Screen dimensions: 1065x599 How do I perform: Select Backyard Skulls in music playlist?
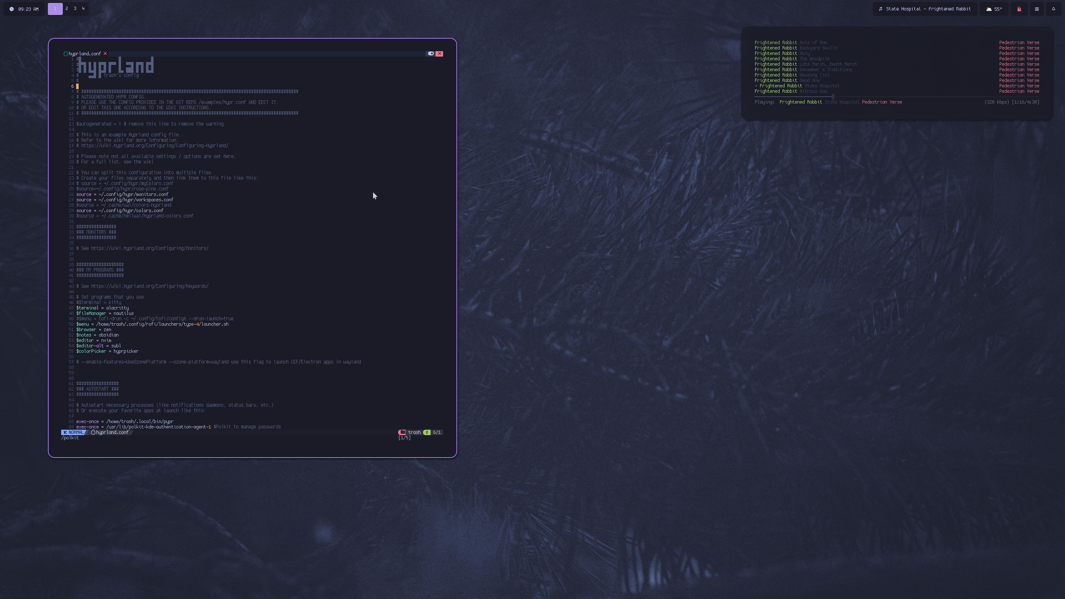pos(897,48)
